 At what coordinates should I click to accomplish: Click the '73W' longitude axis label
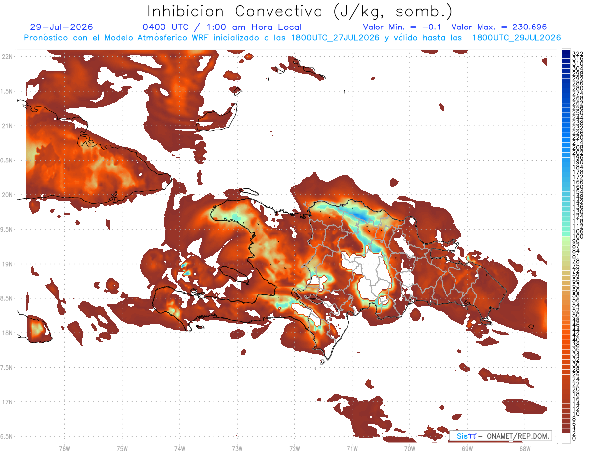point(237,448)
